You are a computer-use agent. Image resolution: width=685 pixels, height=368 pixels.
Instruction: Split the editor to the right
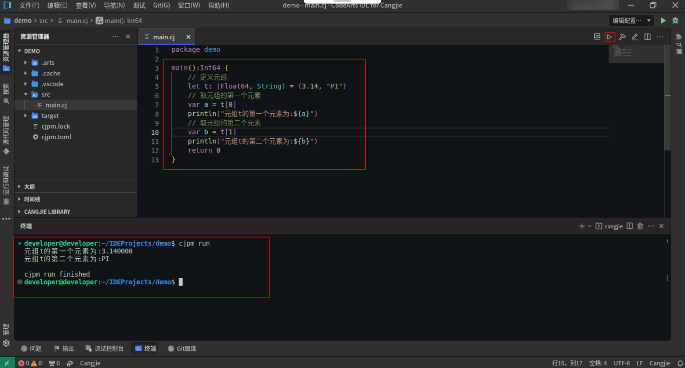click(x=647, y=37)
